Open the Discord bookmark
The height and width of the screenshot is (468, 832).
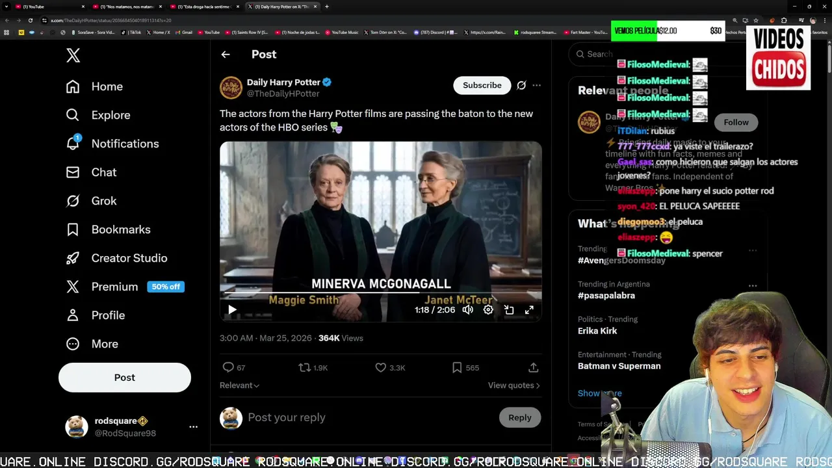coord(435,32)
